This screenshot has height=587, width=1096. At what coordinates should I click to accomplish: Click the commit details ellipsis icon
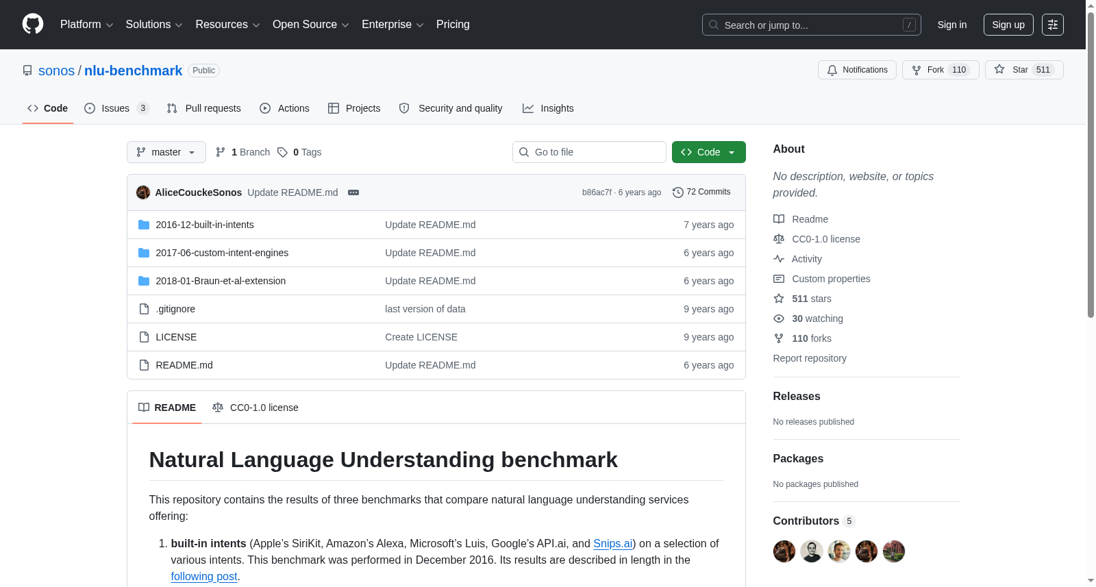pyautogui.click(x=353, y=192)
